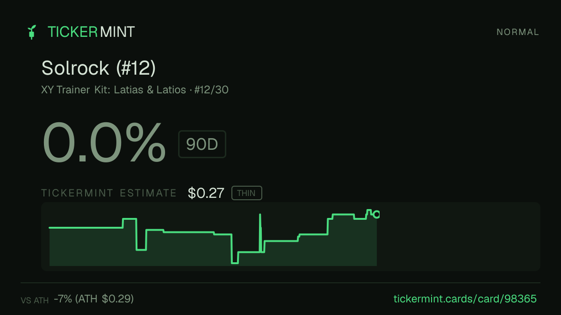
Task: Click the TICKERMINT brand name text
Action: point(91,32)
